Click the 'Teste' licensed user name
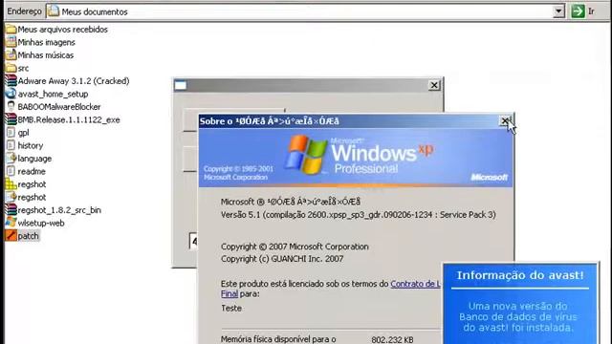This screenshot has width=612, height=344. click(231, 308)
